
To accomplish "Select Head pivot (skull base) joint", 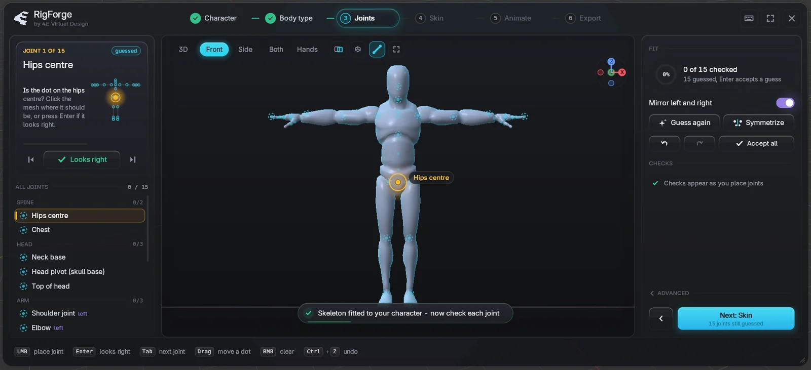I will 80,272.
